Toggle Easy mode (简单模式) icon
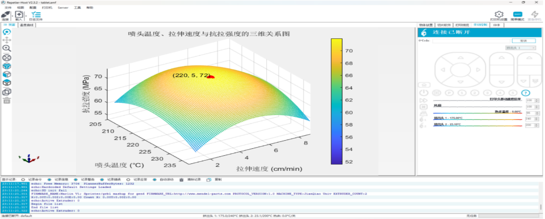Image resolution: width=545 pixels, height=219 pixels. click(x=517, y=15)
